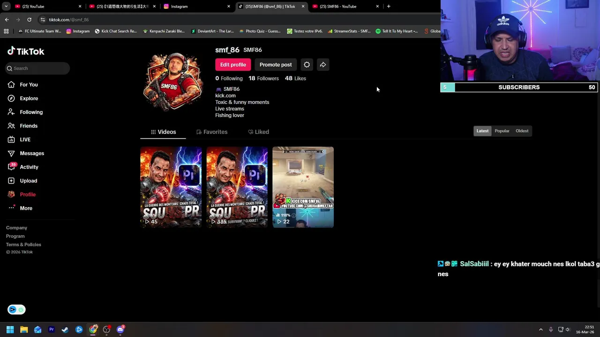This screenshot has width=600, height=337.
Task: Open Tell It To My Heart bookmark
Action: coord(397,31)
